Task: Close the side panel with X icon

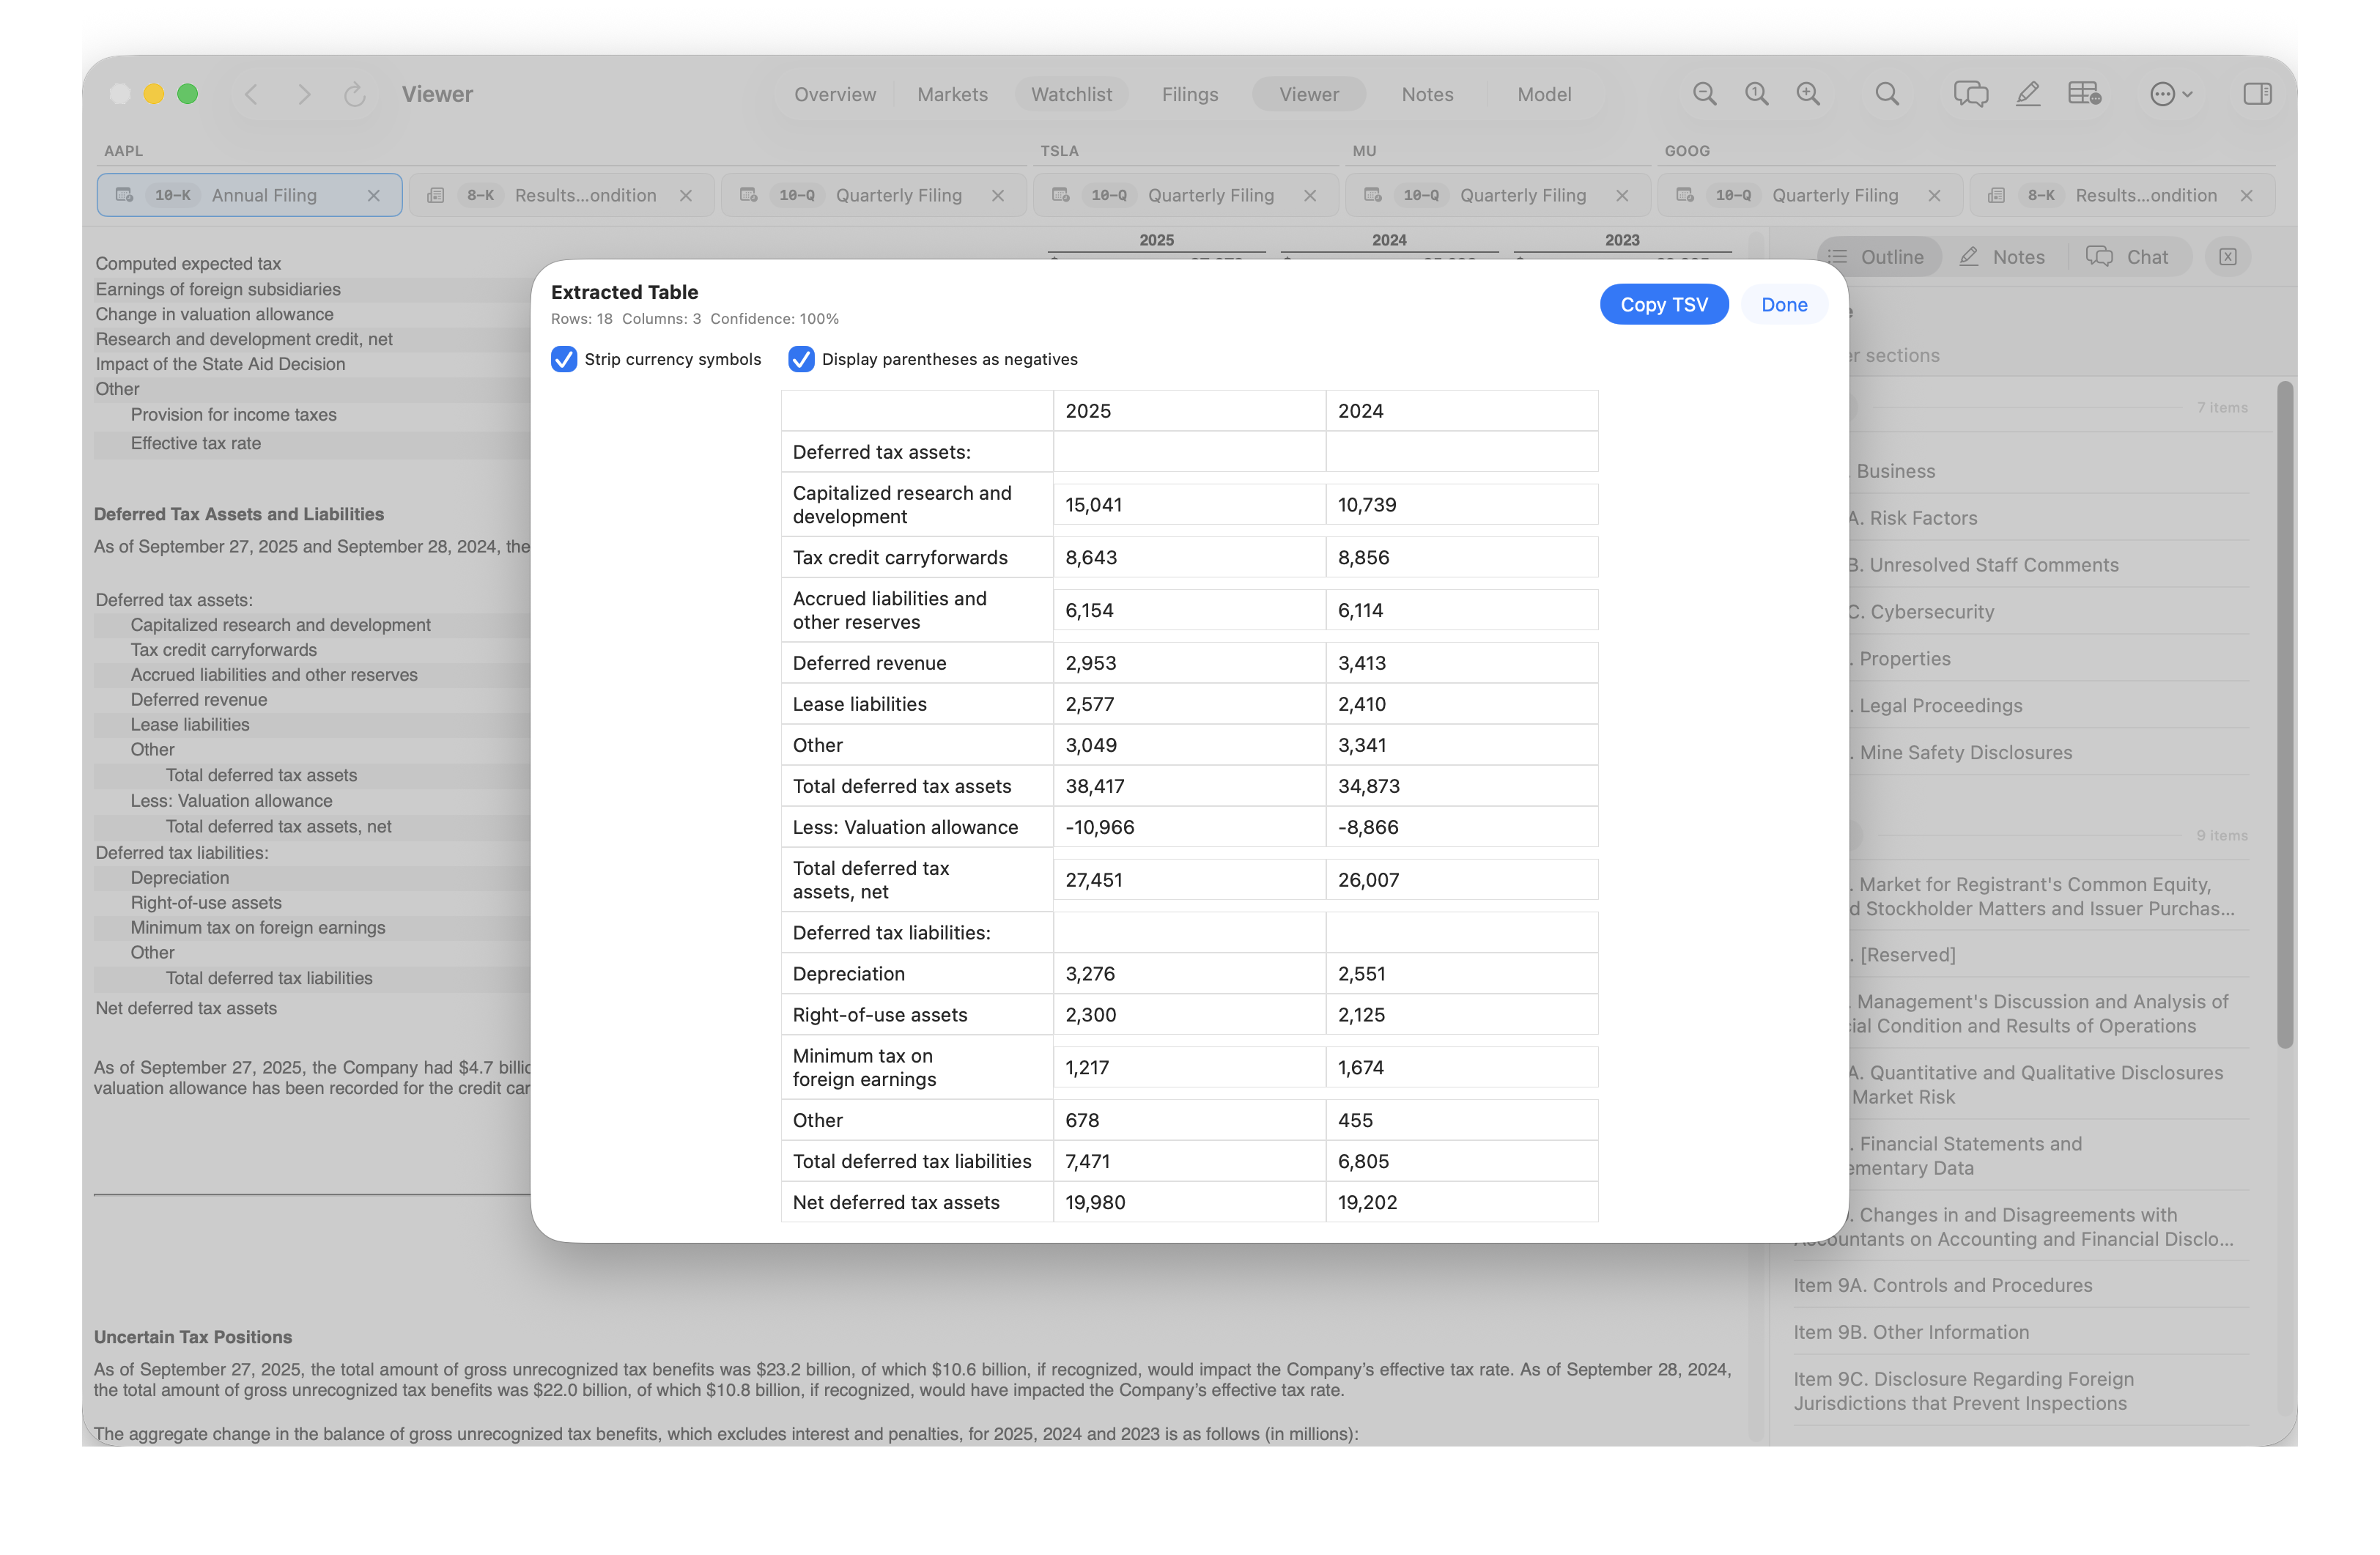Action: click(2228, 257)
